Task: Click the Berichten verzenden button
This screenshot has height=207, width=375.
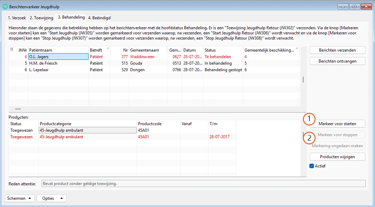Action: (x=337, y=50)
